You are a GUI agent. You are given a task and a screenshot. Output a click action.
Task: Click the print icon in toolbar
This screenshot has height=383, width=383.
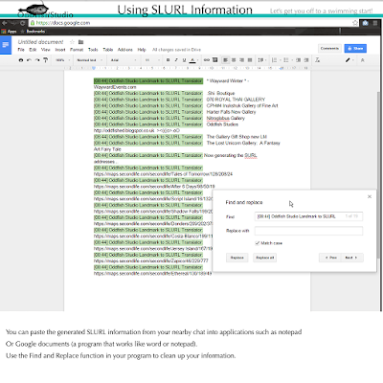pyautogui.click(x=21, y=60)
